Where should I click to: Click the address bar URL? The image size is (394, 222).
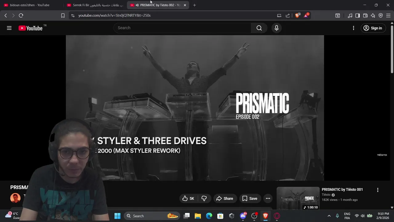114,15
